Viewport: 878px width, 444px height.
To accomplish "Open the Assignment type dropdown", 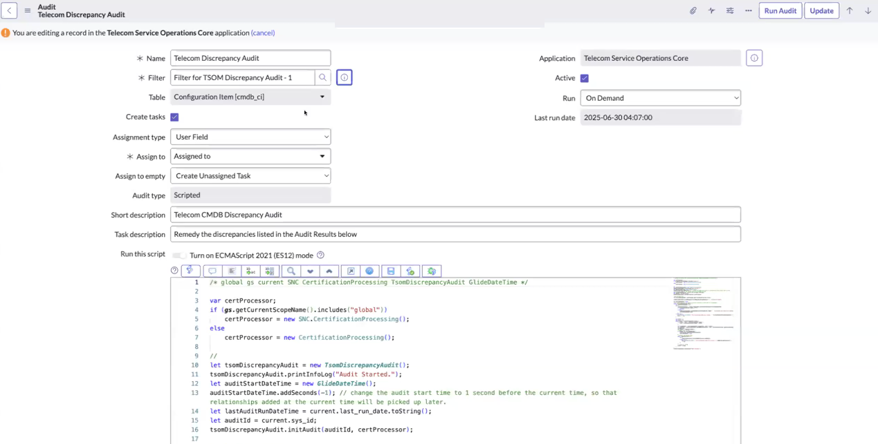I will coord(250,137).
